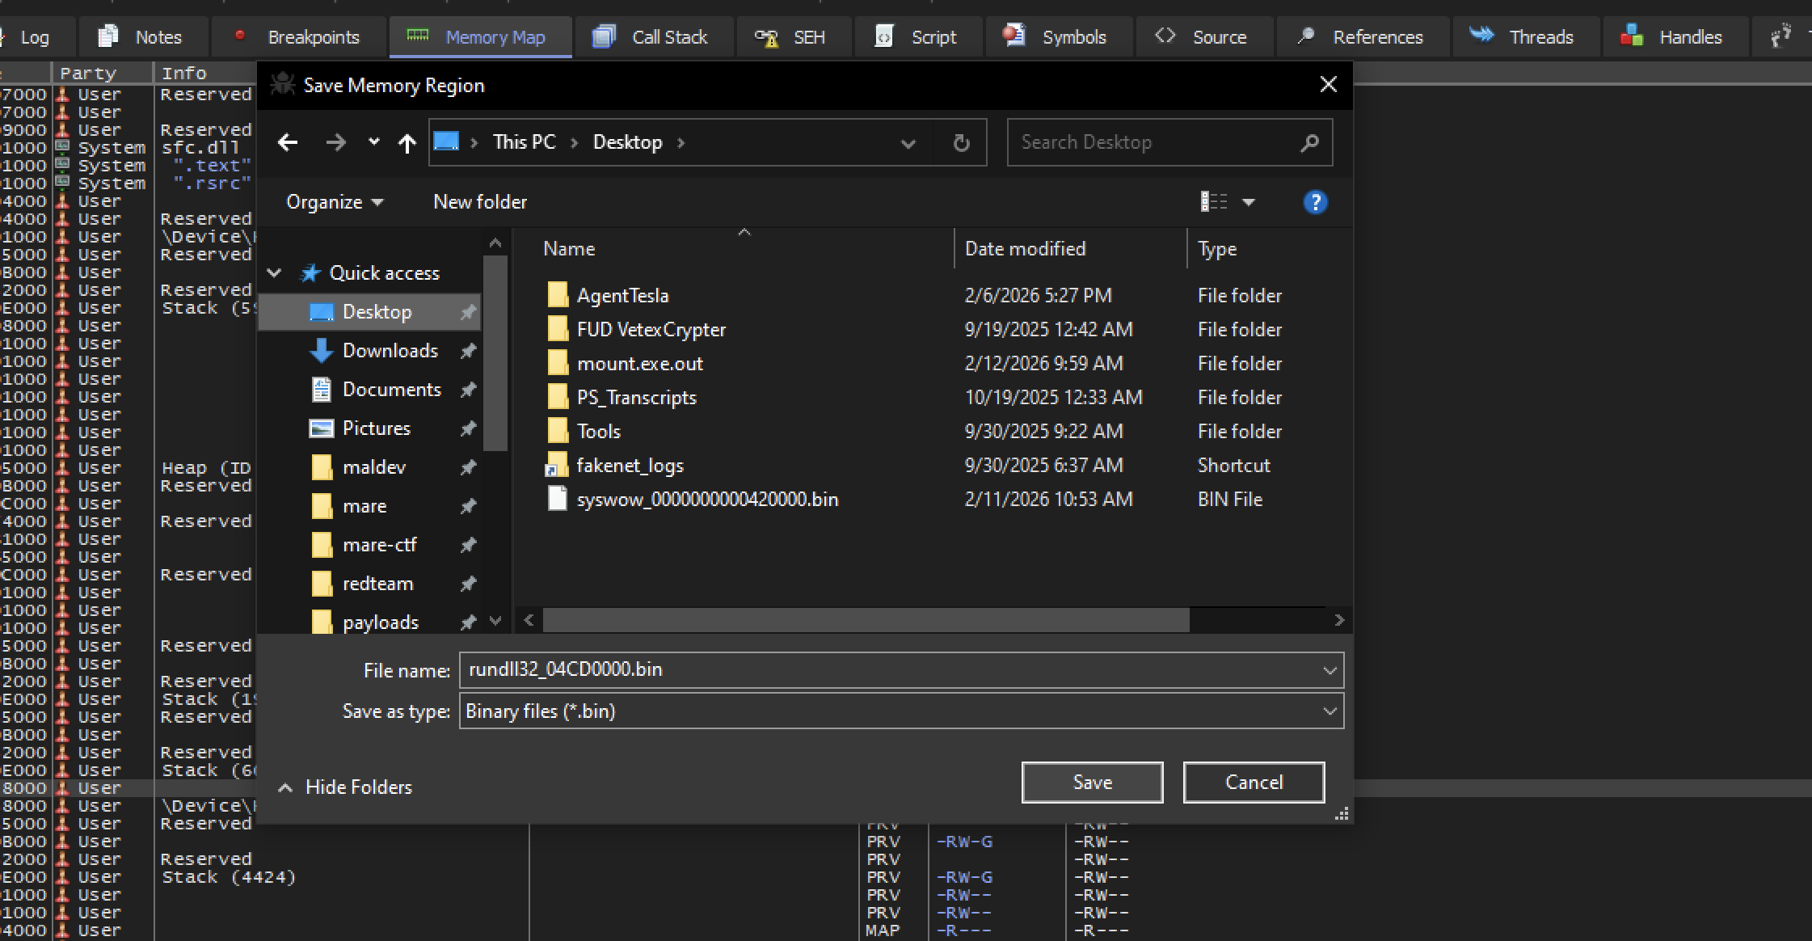Go forward with the right arrow

pyautogui.click(x=335, y=143)
